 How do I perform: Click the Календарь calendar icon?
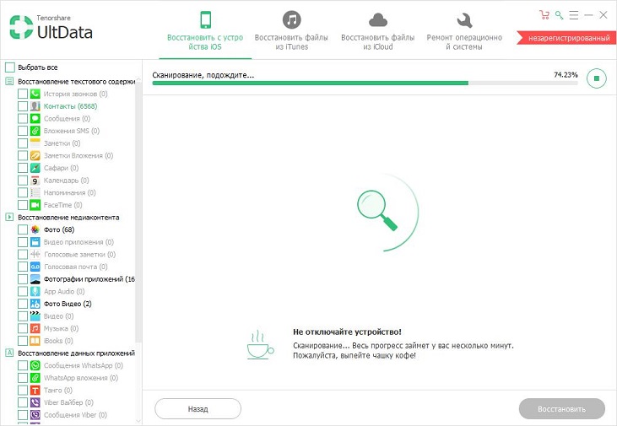[x=35, y=181]
